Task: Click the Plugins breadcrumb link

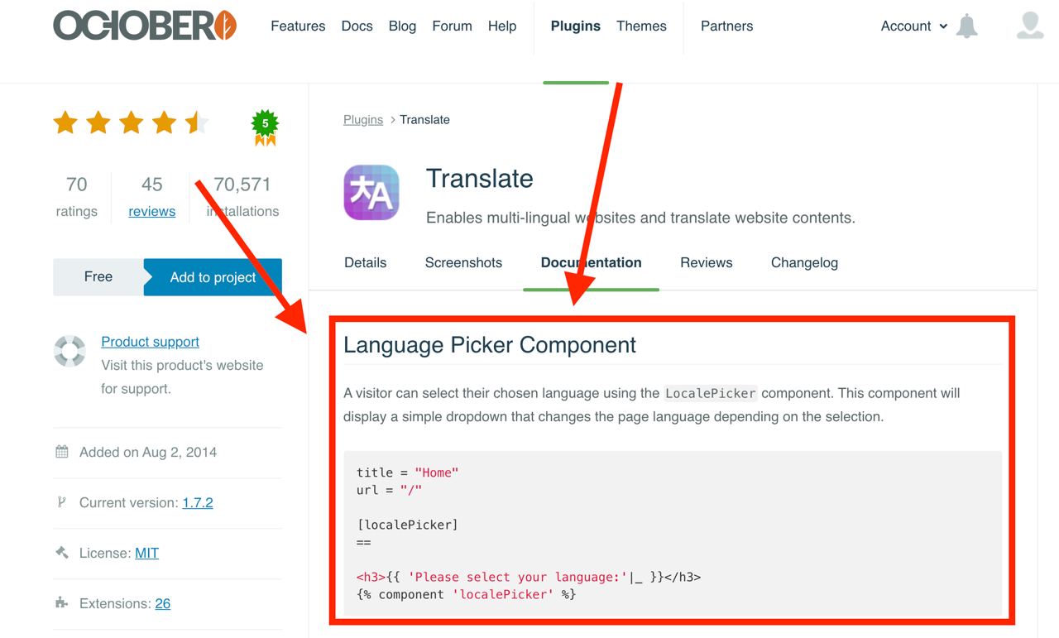Action: pos(363,119)
